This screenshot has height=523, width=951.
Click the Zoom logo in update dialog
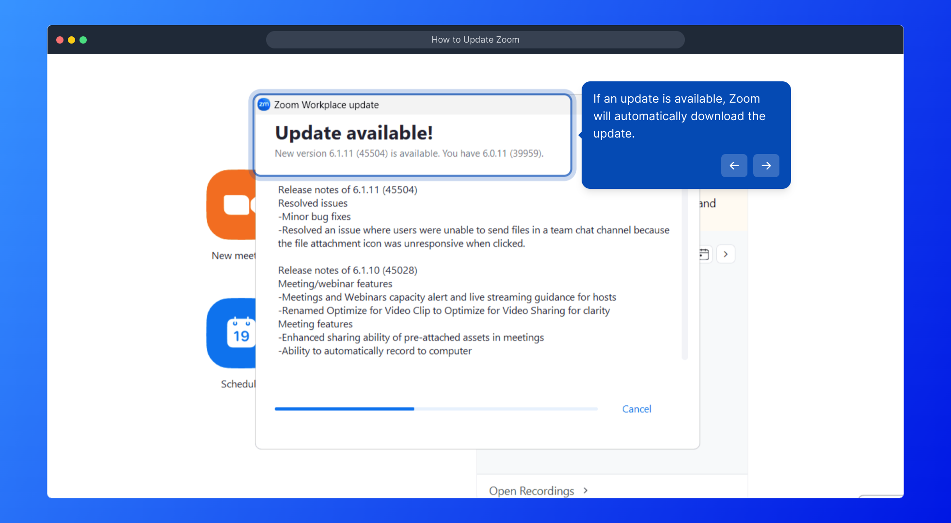tap(264, 105)
